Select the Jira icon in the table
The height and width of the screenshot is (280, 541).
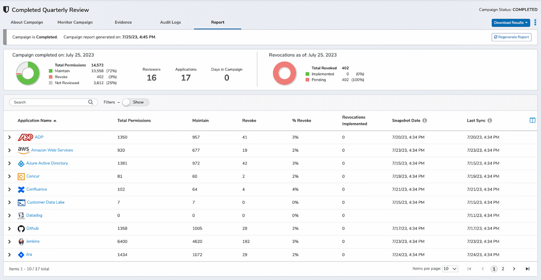[x=21, y=254]
